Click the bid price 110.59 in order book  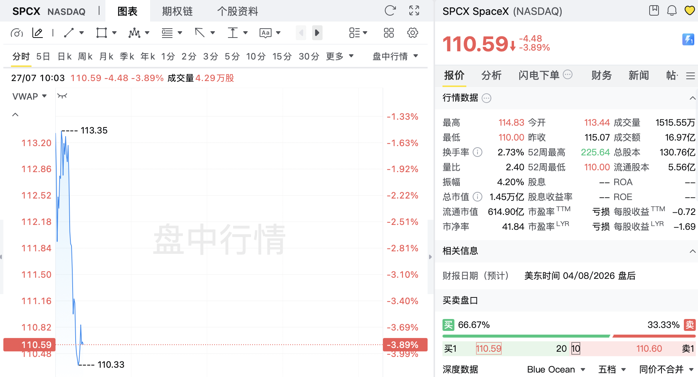pos(489,348)
